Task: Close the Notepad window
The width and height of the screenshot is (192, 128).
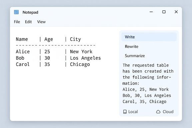Action: pos(176,12)
